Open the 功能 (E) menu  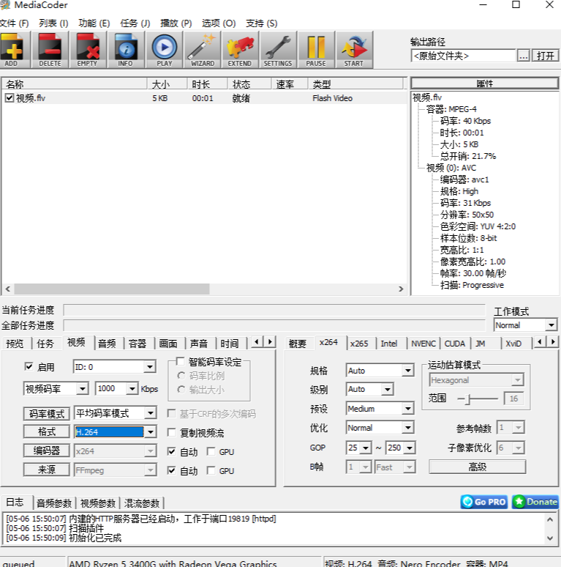[x=94, y=23]
